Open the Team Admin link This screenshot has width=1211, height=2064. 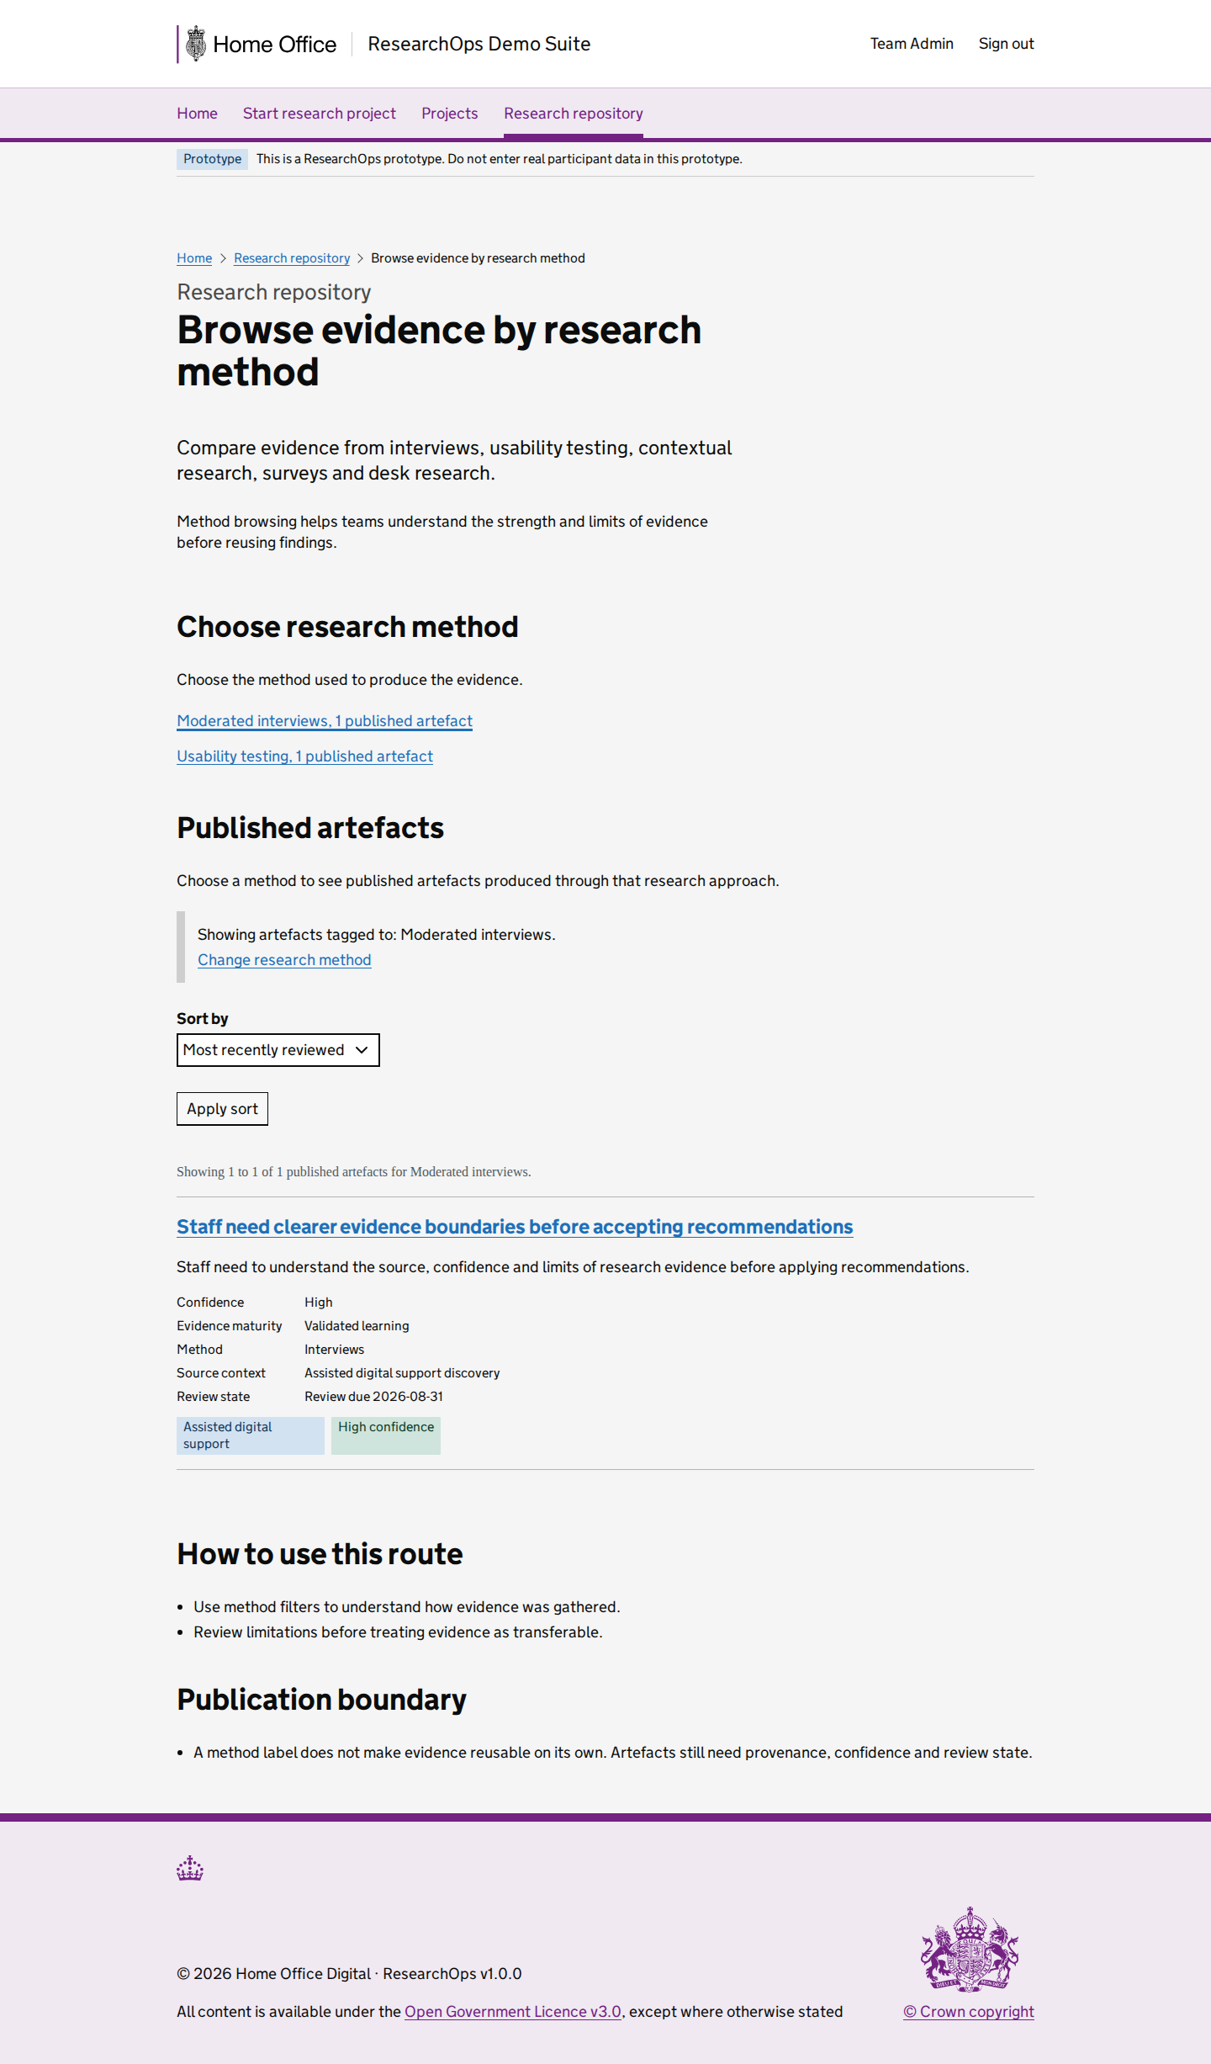[x=912, y=44]
